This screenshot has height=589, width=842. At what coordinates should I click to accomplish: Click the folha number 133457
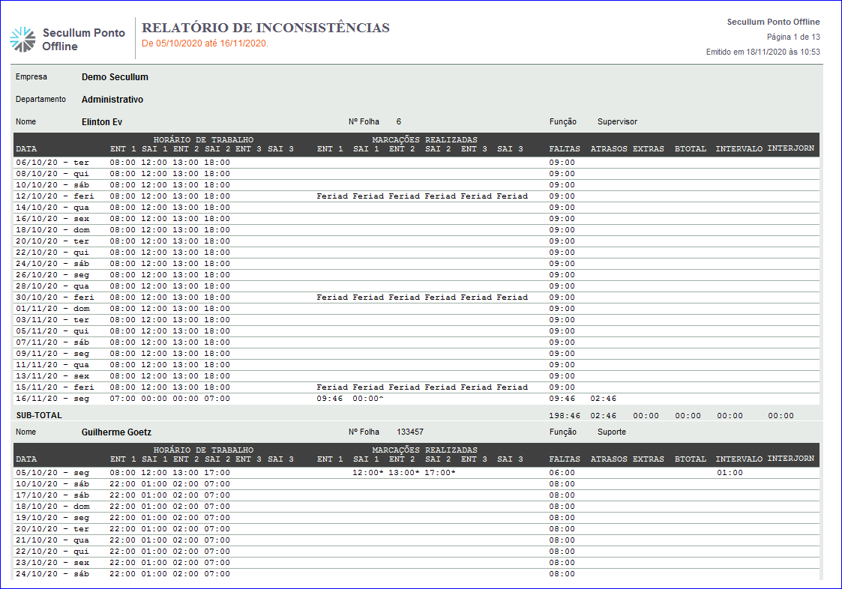pos(409,432)
